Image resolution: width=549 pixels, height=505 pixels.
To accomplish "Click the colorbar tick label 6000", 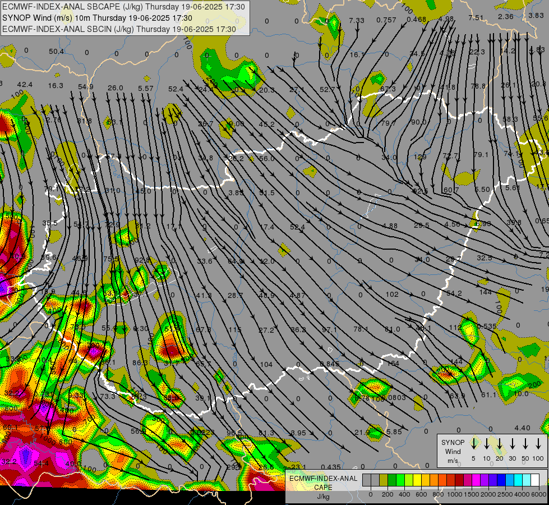I will (539, 494).
